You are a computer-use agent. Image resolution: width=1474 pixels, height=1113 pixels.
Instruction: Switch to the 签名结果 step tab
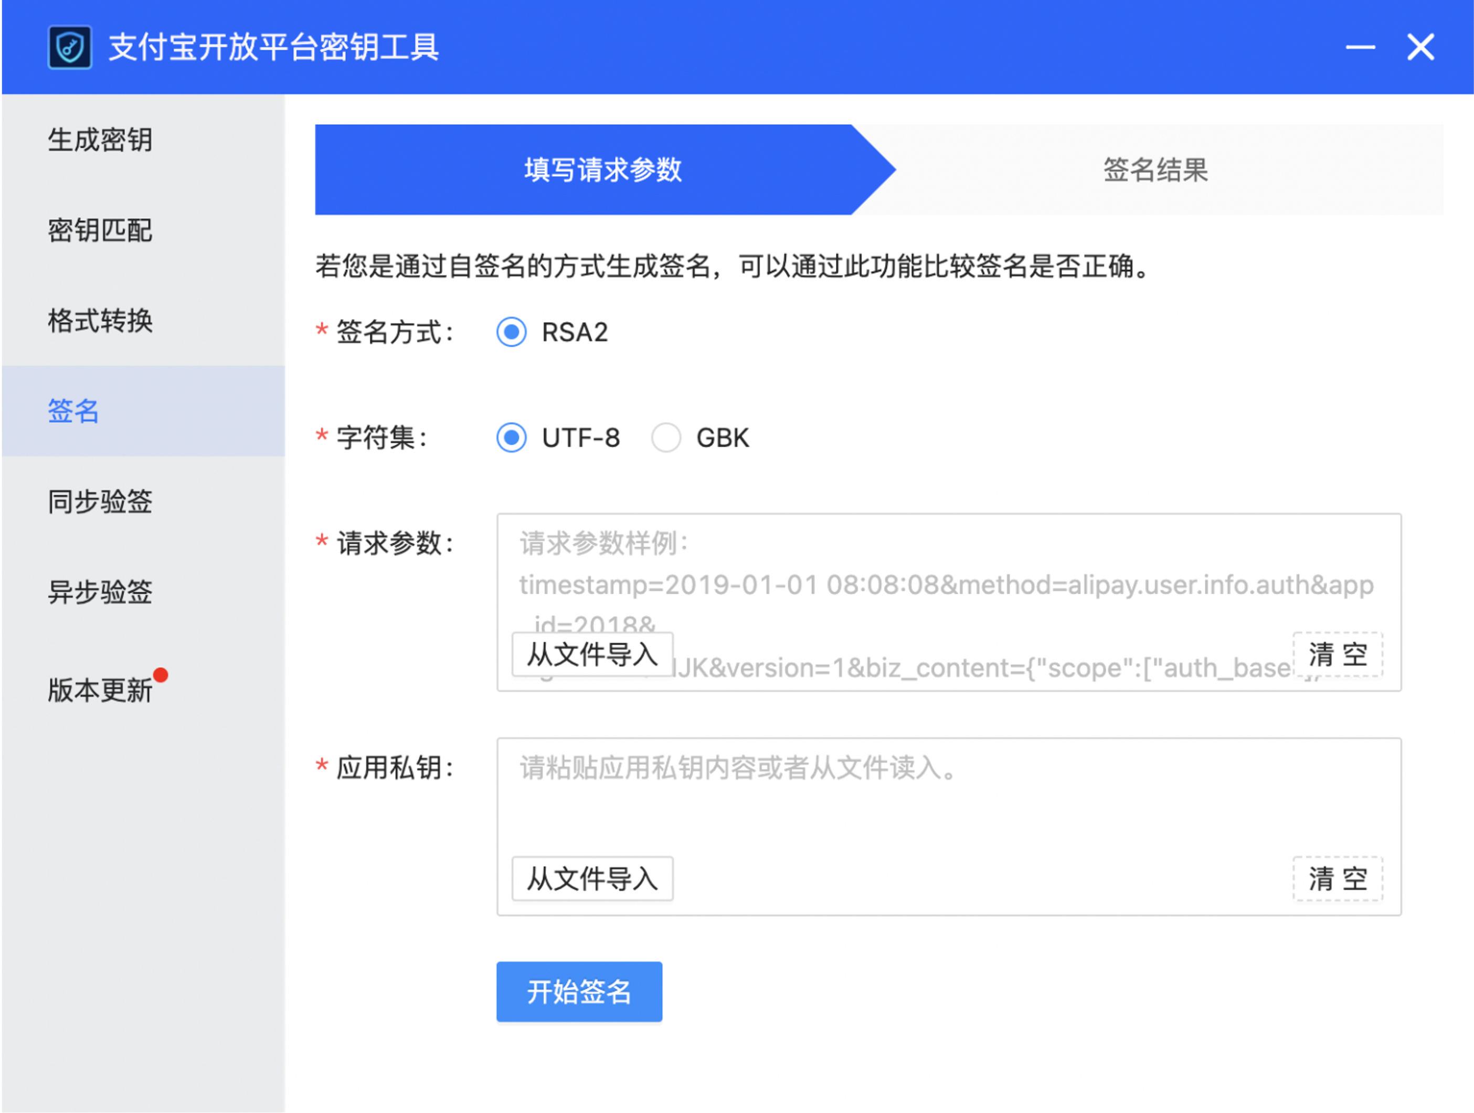pyautogui.click(x=1155, y=169)
